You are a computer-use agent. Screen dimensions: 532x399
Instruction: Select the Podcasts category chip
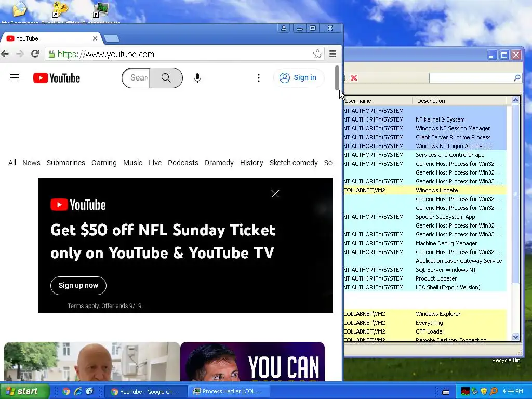[x=183, y=163]
